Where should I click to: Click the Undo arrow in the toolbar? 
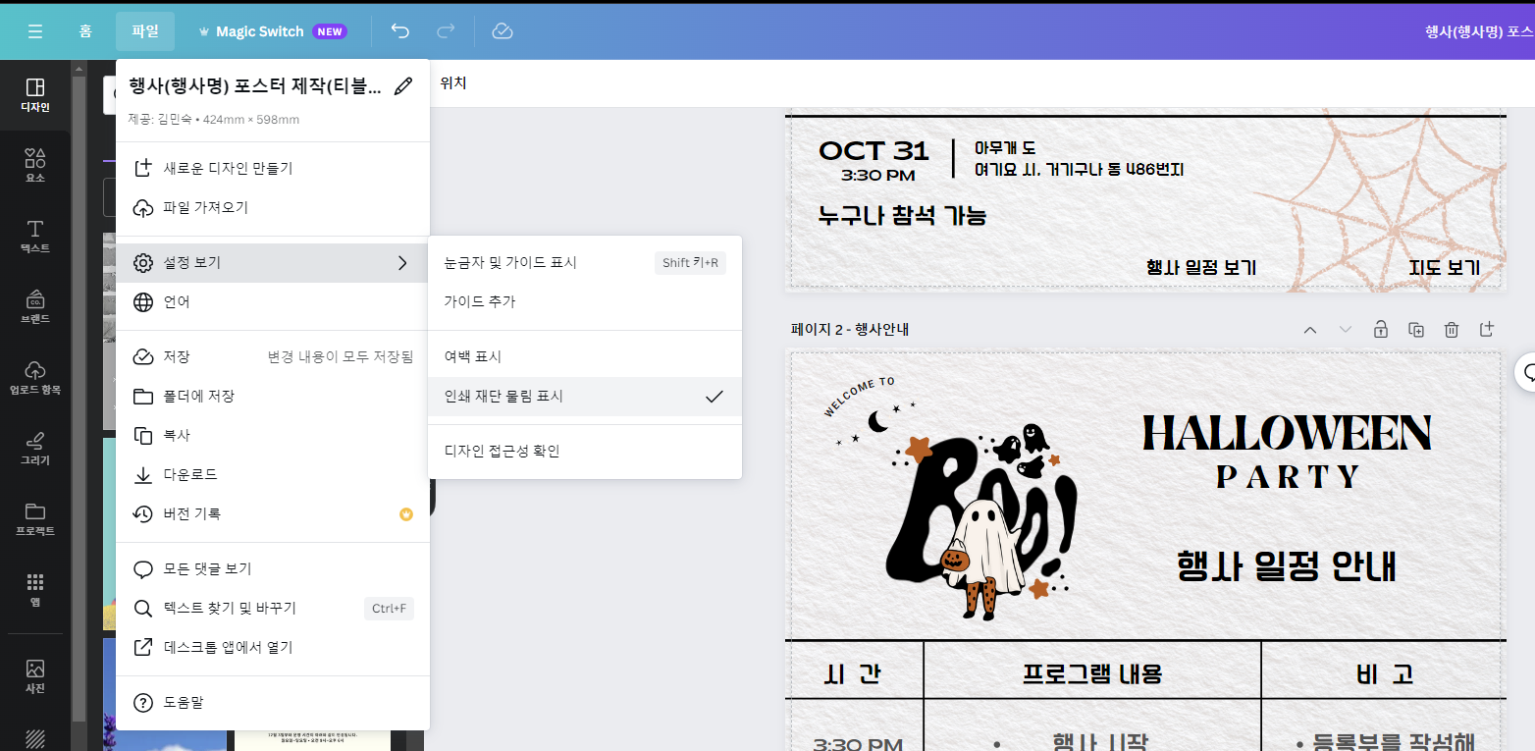[x=399, y=30]
